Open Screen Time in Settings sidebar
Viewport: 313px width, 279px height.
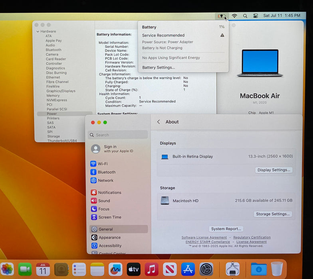(106, 217)
